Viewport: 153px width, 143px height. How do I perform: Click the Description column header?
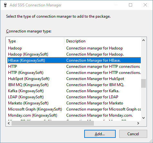[103, 41]
